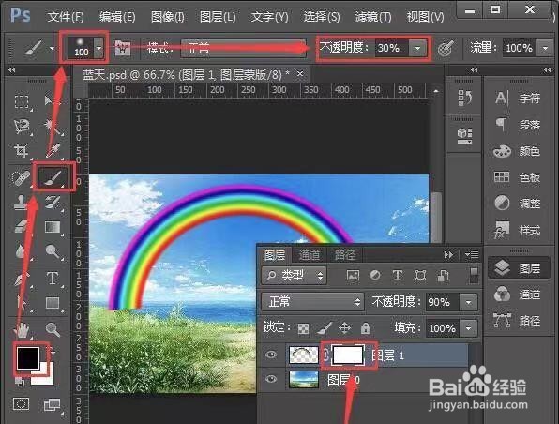559x424 pixels.
Task: Open 编辑(E) menu
Action: 117,17
